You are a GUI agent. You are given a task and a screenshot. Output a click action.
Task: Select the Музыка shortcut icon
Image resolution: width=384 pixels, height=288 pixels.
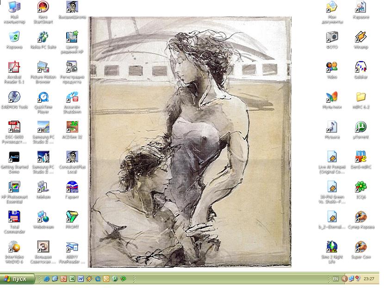click(332, 127)
